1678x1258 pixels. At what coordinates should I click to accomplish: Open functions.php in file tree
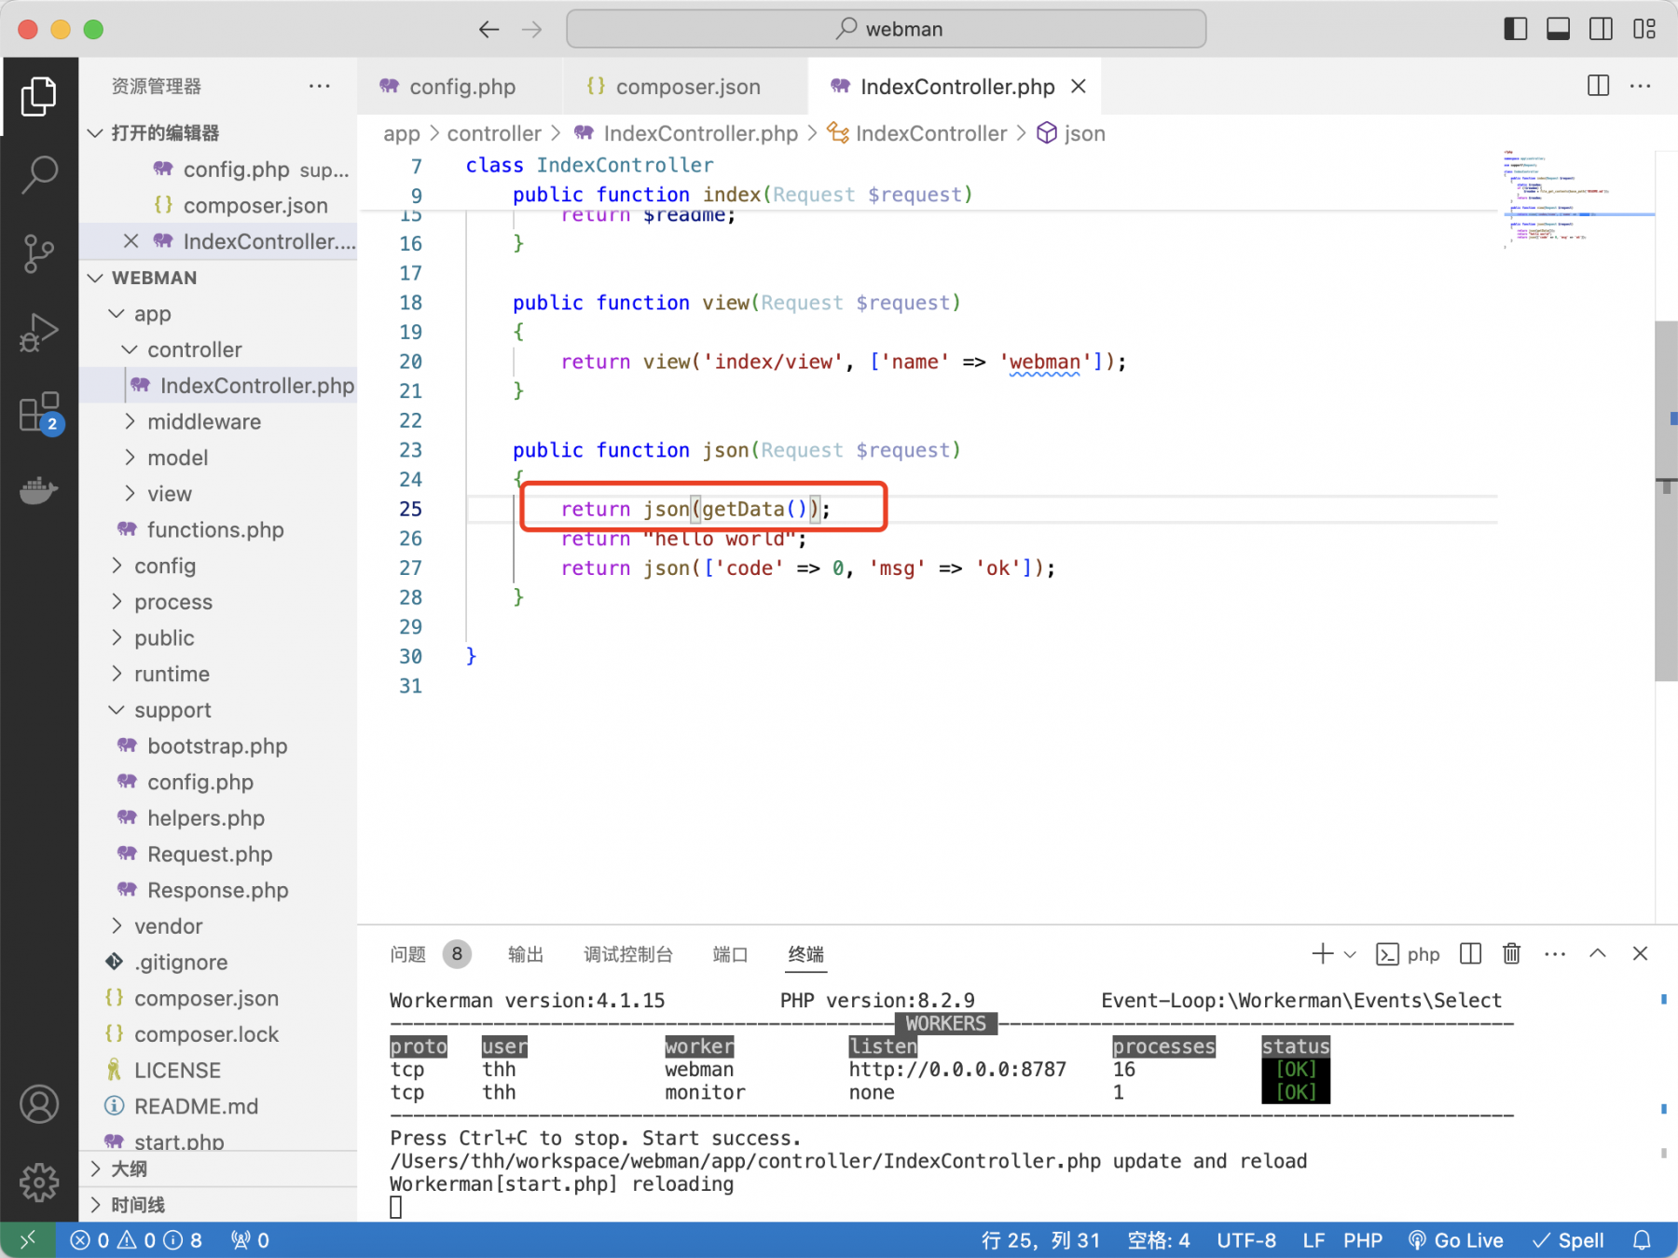point(218,530)
